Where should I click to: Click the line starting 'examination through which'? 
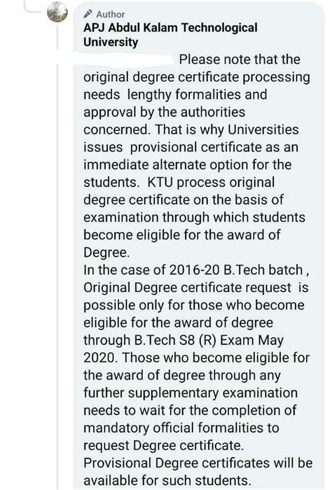pyautogui.click(x=194, y=217)
